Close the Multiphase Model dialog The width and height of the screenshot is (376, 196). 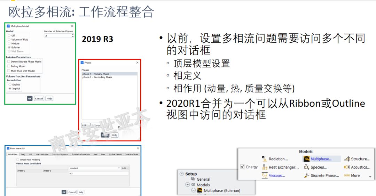coord(72,26)
